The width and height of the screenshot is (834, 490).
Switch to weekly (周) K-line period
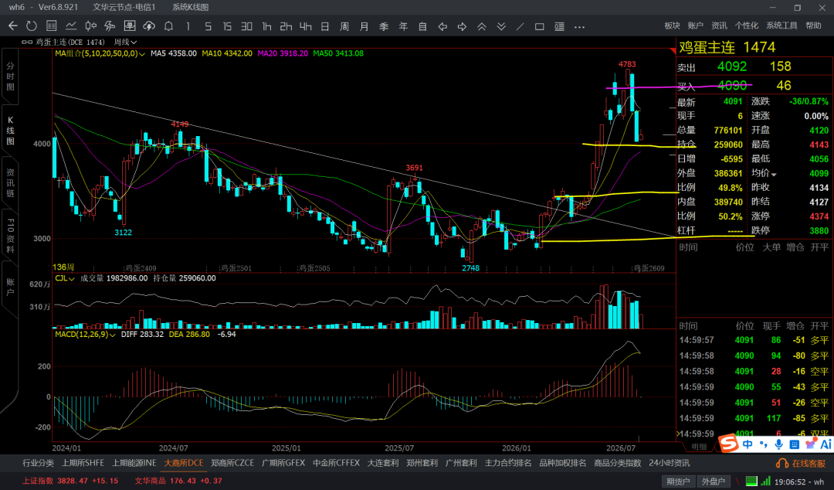pyautogui.click(x=344, y=26)
